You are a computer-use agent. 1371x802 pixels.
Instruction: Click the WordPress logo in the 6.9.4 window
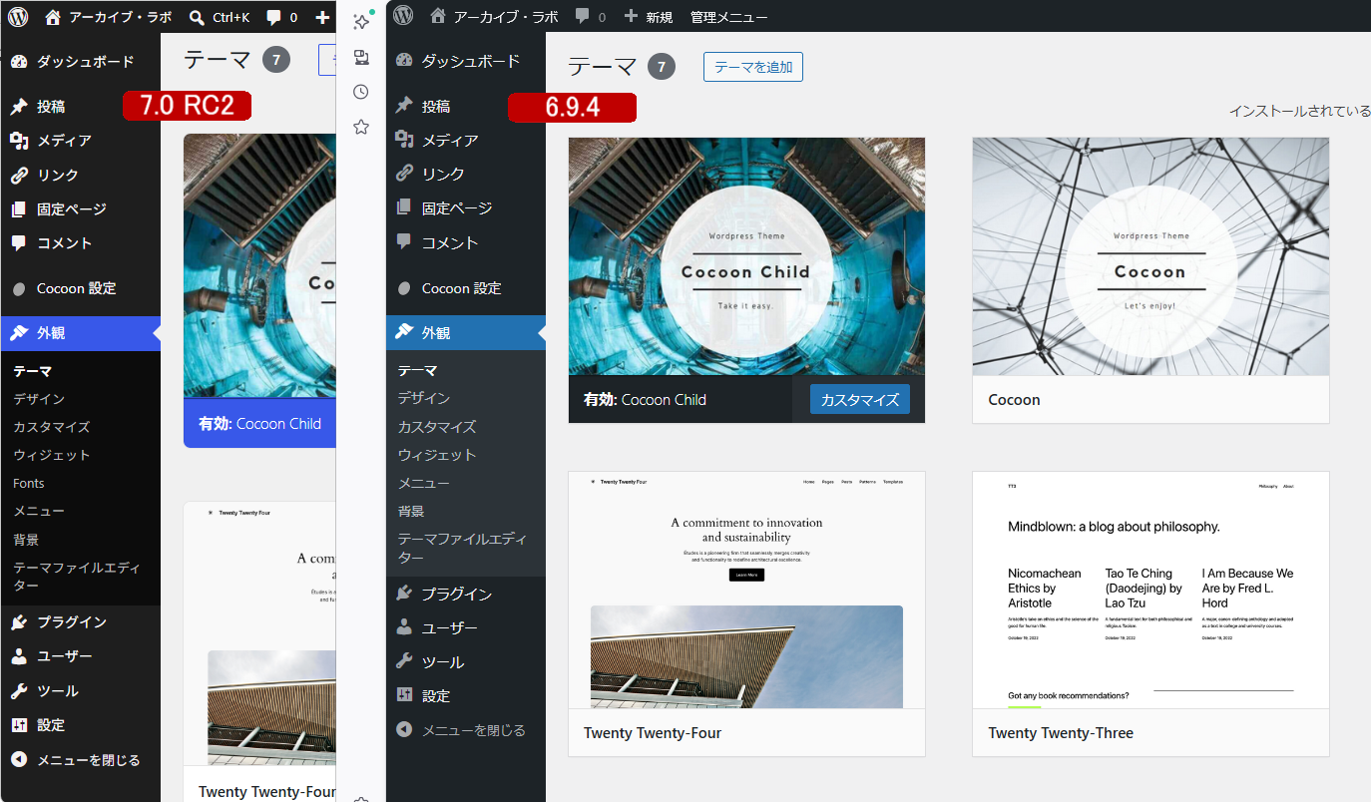[403, 16]
